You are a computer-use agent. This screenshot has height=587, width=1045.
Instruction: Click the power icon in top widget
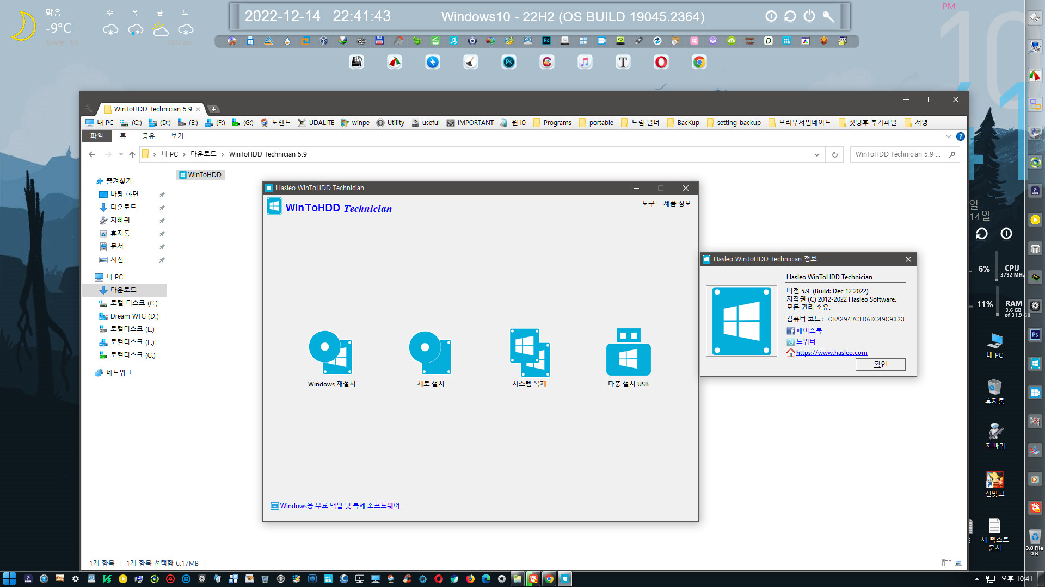809,16
